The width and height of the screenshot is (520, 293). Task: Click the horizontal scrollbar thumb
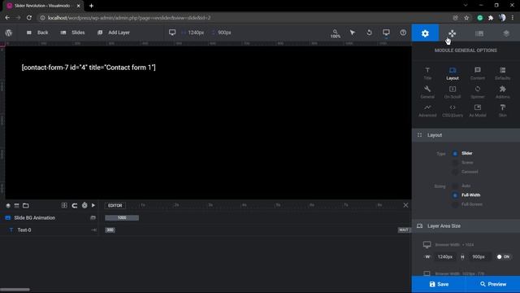pos(15,290)
